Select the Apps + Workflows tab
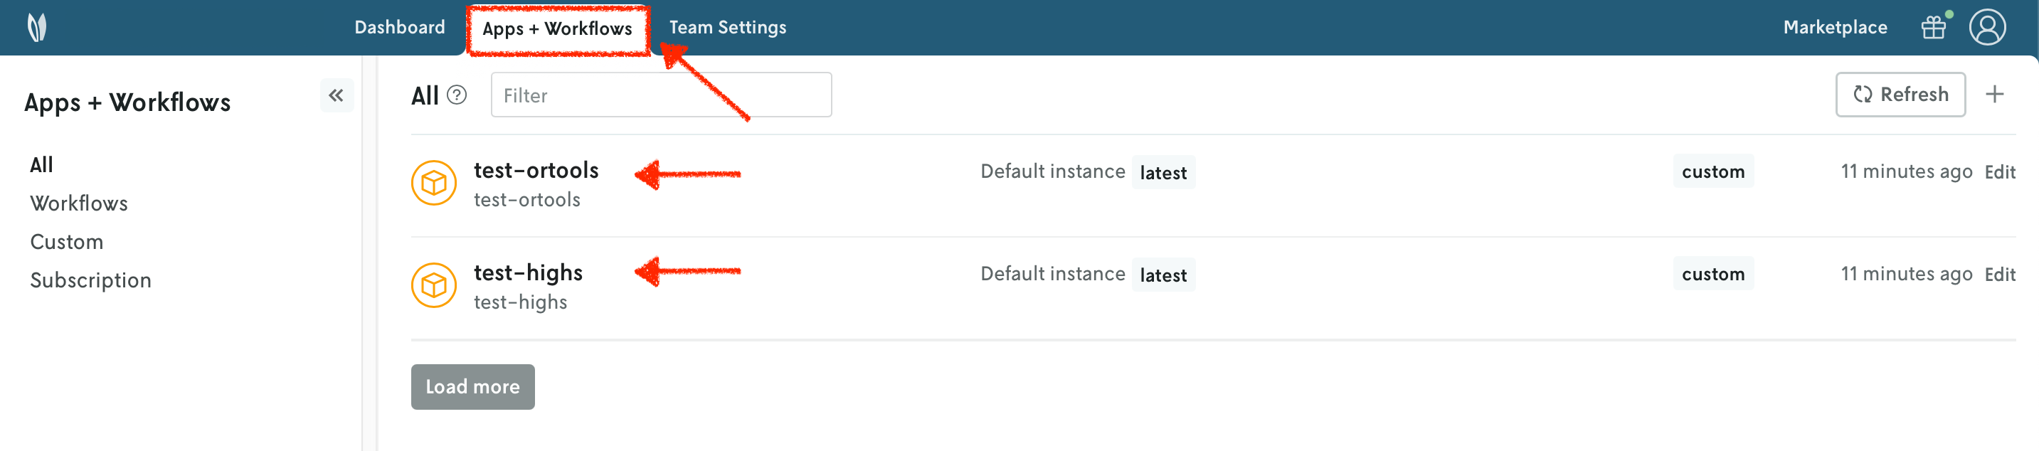Image resolution: width=2039 pixels, height=451 pixels. click(x=557, y=29)
